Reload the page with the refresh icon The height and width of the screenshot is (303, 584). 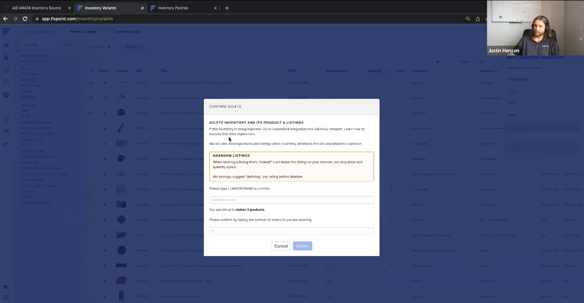25,19
